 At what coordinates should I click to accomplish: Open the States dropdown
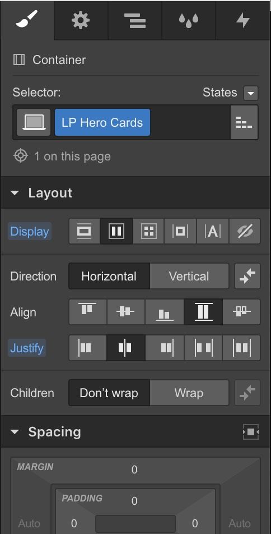251,93
